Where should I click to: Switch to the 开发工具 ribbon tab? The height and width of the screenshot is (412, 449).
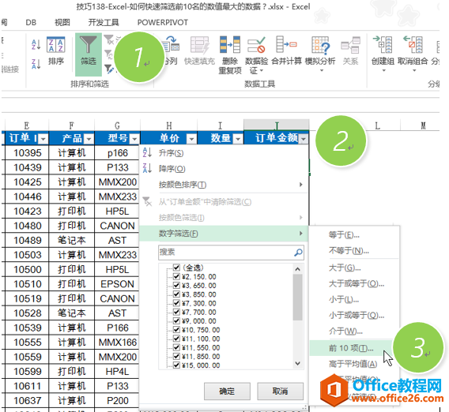tap(104, 22)
